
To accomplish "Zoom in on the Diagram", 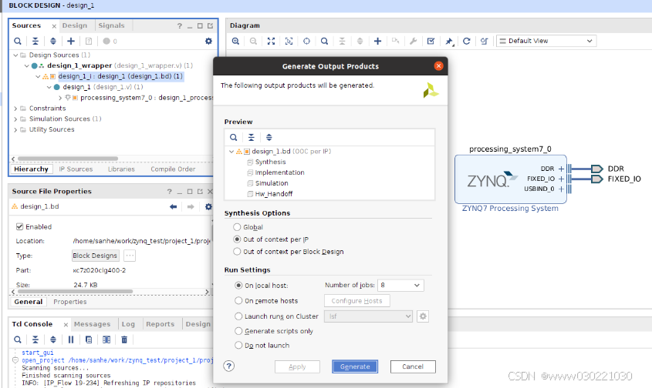I will click(235, 41).
